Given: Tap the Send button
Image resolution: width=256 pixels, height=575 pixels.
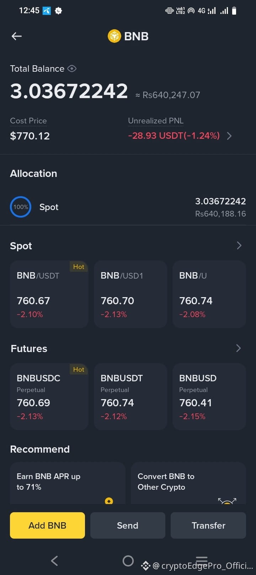Looking at the screenshot, I should coord(128,525).
